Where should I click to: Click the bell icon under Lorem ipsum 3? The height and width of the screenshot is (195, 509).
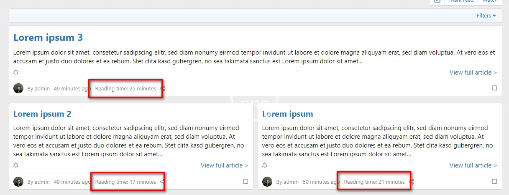(x=16, y=72)
